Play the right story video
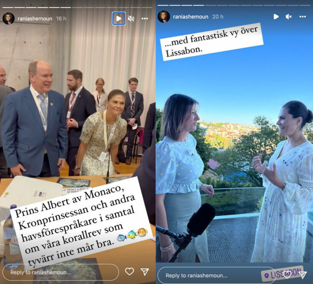The height and width of the screenshot is (284, 313). pyautogui.click(x=276, y=16)
